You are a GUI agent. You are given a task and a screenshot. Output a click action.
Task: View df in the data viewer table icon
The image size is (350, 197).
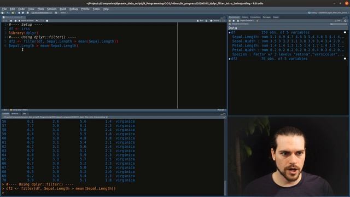(345, 32)
